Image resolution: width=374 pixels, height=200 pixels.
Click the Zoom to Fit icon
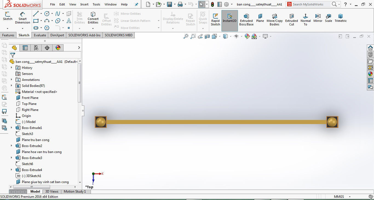[x=186, y=36]
